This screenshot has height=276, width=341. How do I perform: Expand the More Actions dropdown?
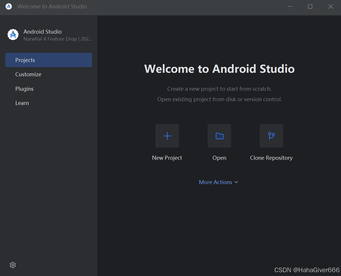[x=219, y=182]
